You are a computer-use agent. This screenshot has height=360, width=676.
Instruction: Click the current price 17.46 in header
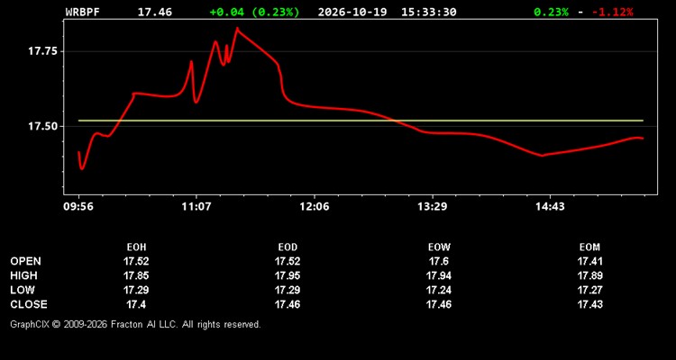pos(155,12)
